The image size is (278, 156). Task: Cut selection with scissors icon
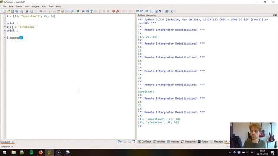[x=27, y=11]
